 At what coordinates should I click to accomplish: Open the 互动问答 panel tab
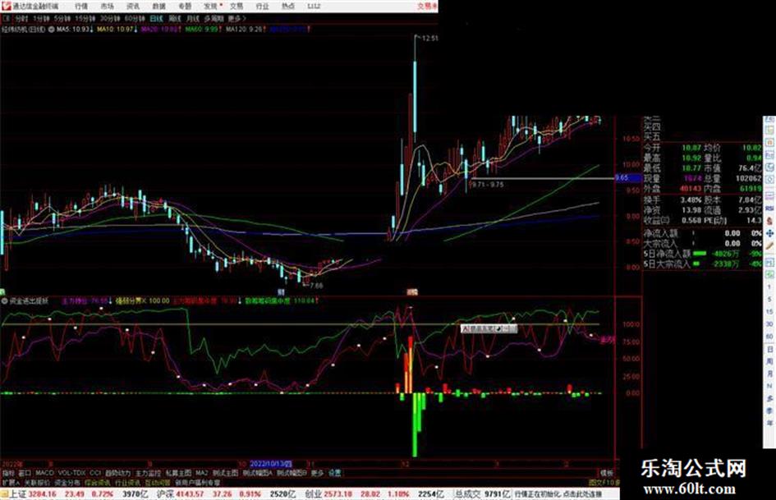(x=158, y=482)
